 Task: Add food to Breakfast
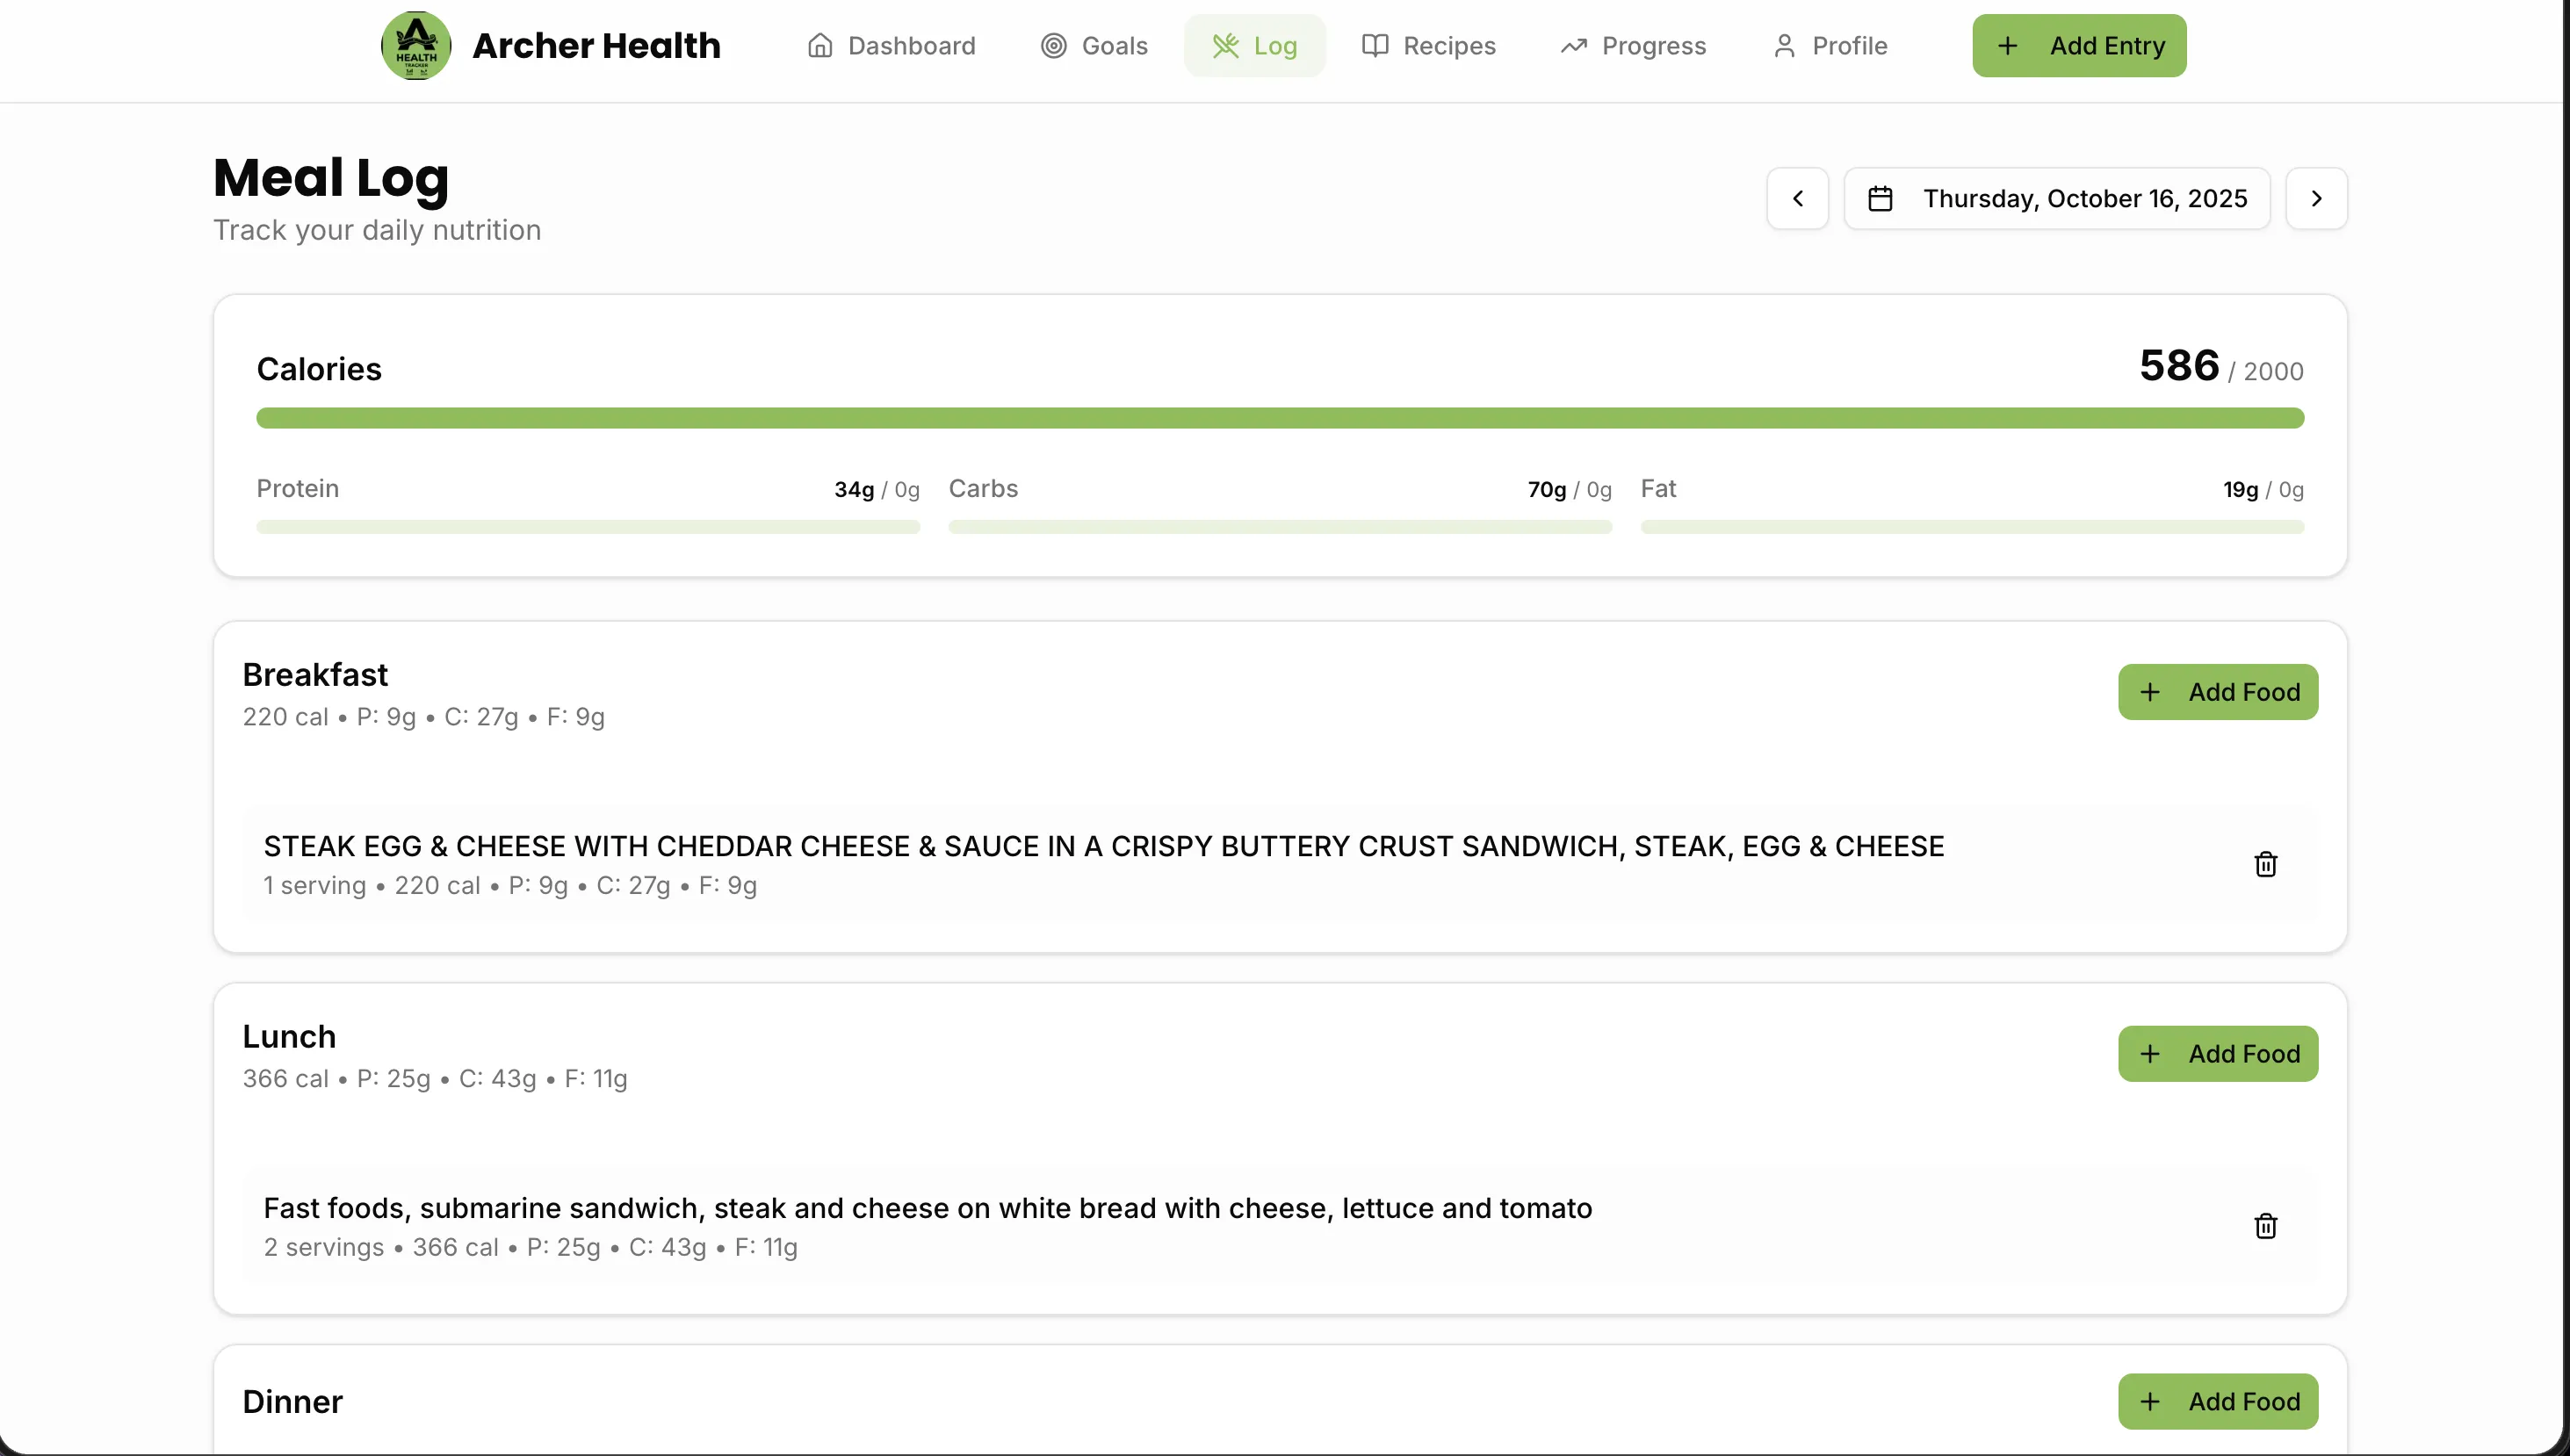tap(2217, 692)
